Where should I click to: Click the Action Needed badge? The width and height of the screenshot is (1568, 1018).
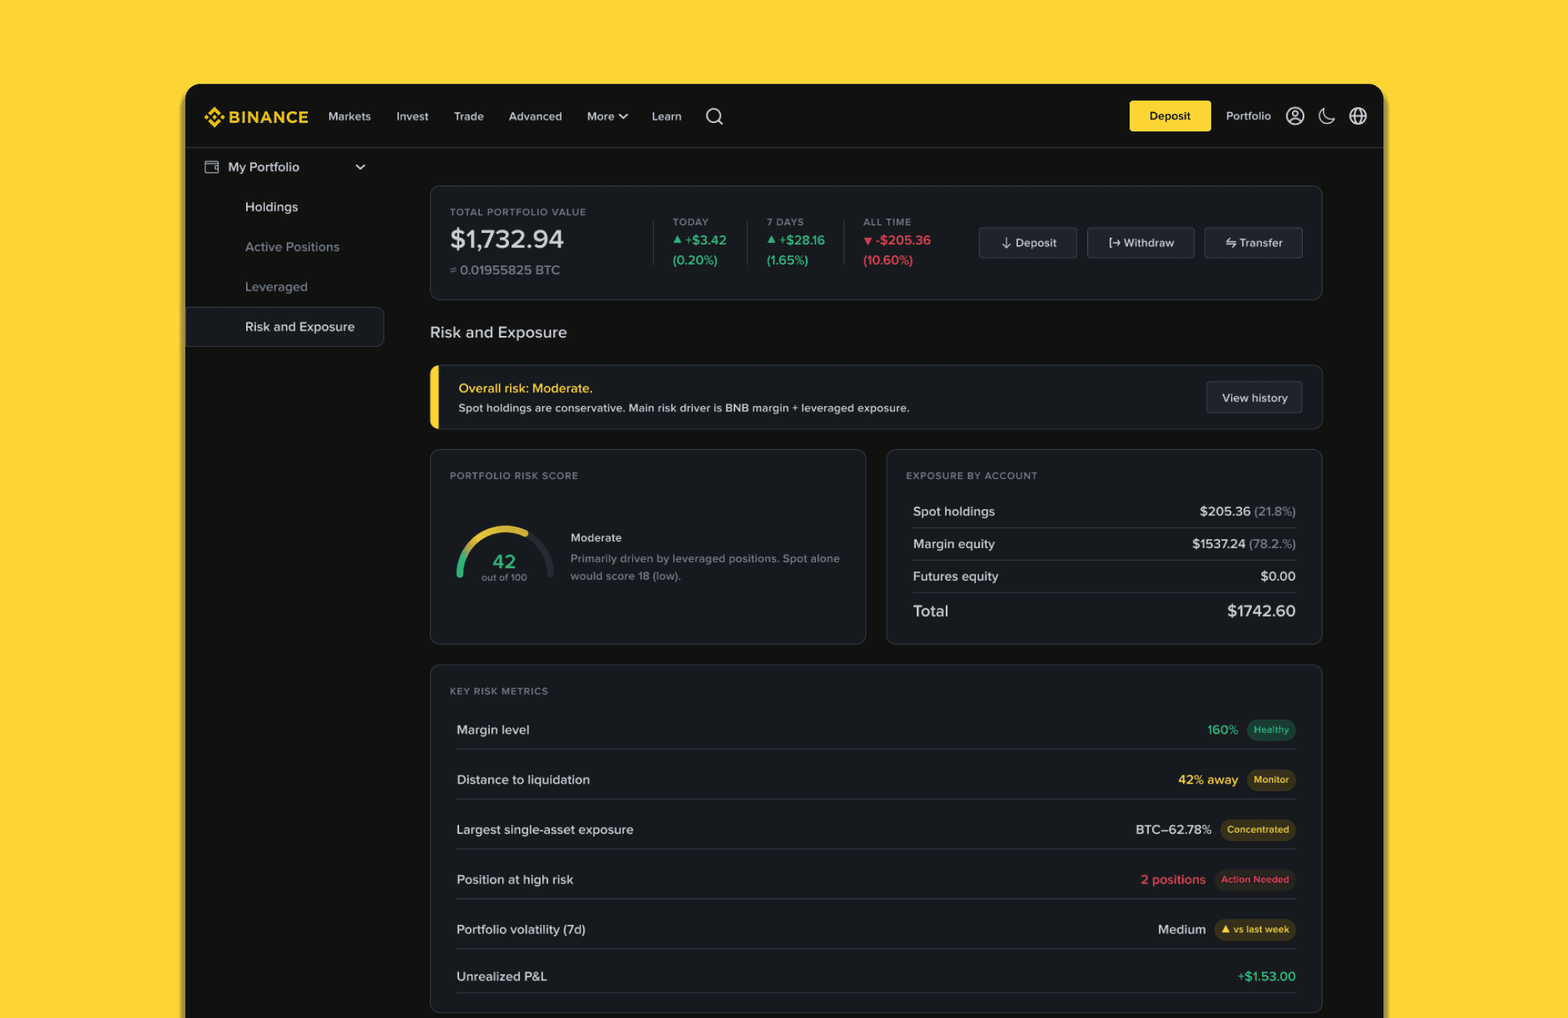(x=1254, y=880)
